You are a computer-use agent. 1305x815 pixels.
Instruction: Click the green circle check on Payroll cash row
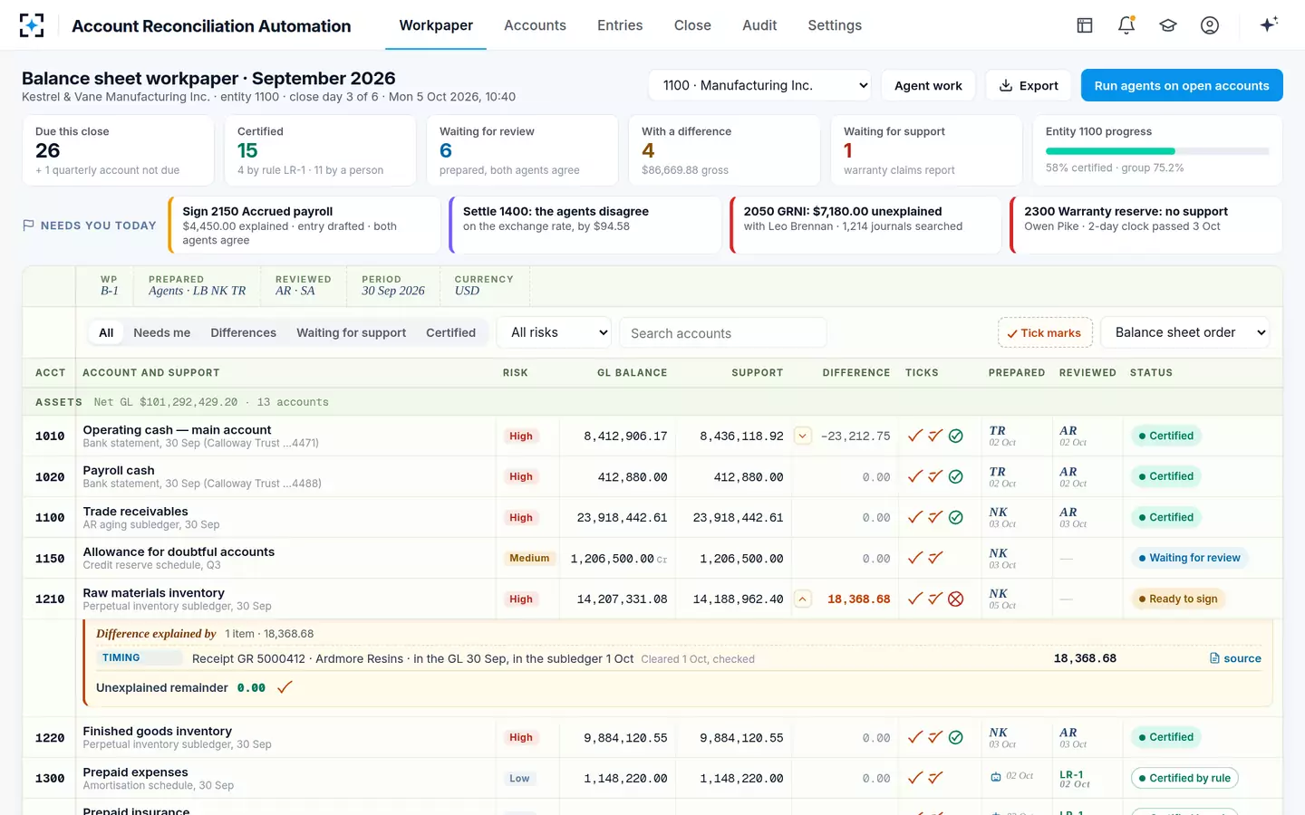click(x=955, y=476)
